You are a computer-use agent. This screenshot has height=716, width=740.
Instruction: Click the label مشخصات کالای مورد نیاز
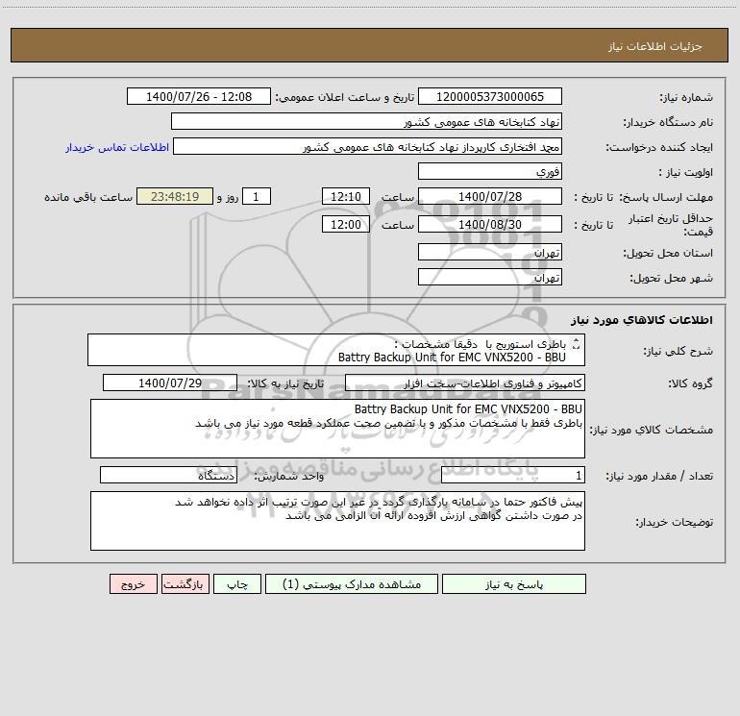(x=652, y=430)
